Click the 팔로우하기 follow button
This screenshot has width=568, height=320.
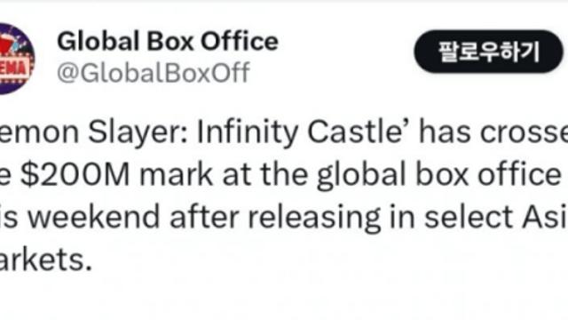[x=489, y=52]
